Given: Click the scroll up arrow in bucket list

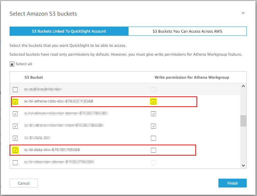Looking at the screenshot, I should tap(244, 86).
